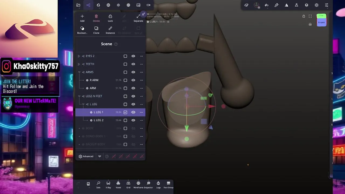This screenshot has height=194, width=345.
Task: Open dropdown arrow beside Advanced
Action: coord(99,156)
